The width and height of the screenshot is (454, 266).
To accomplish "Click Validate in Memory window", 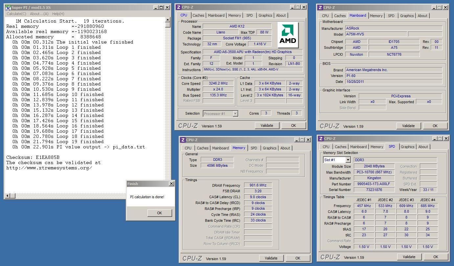I will 271,258.
